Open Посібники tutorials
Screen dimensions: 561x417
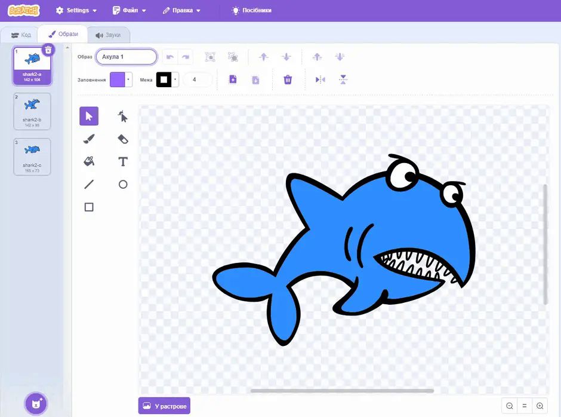[x=251, y=10]
